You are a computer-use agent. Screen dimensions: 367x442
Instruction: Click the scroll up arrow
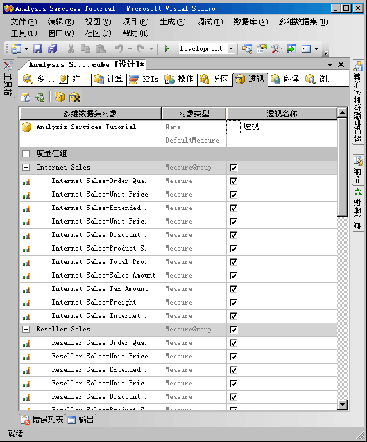coord(342,113)
